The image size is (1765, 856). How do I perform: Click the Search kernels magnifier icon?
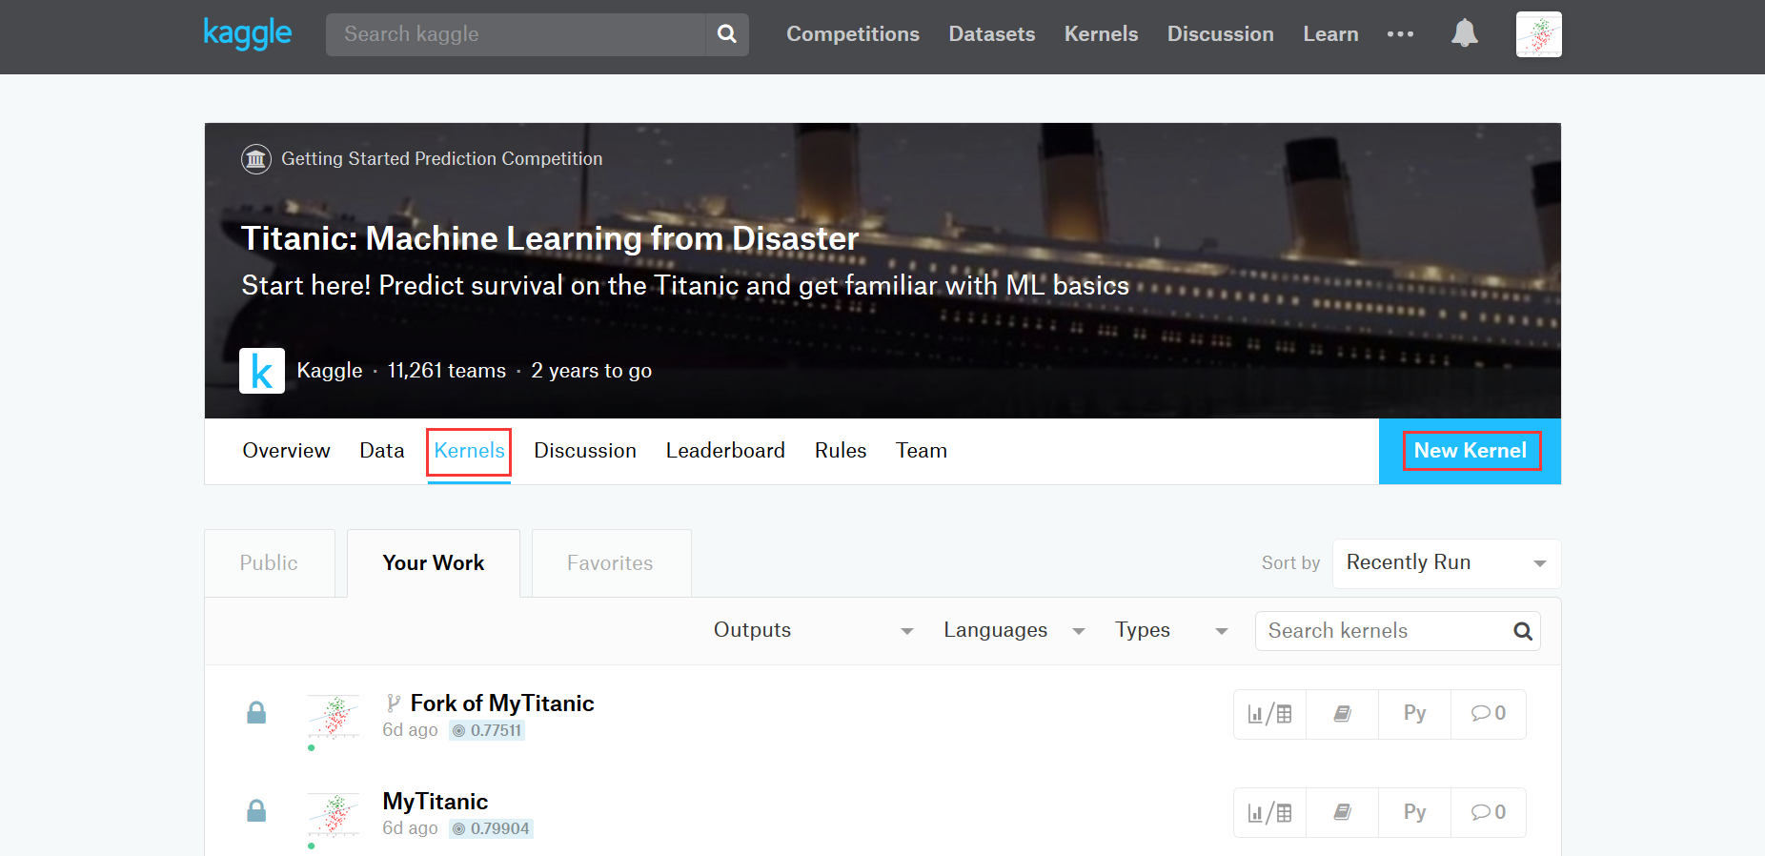[1522, 631]
